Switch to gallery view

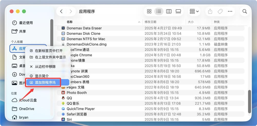click(178, 11)
